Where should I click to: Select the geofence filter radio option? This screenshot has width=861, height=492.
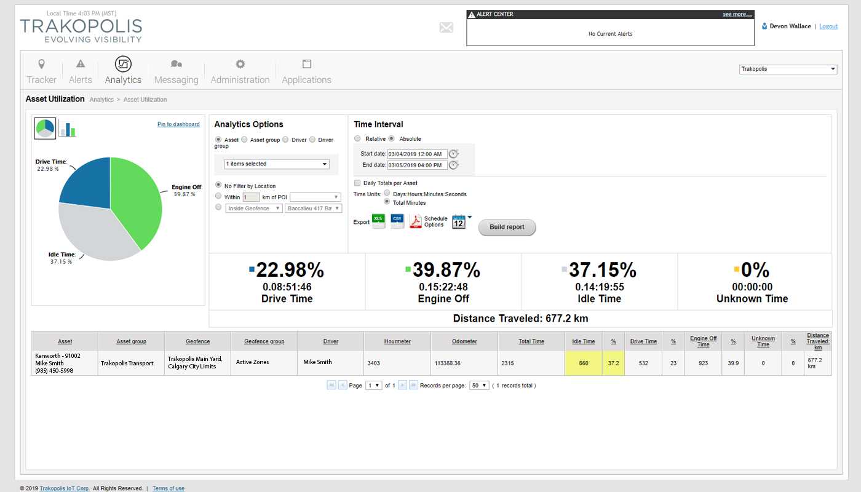click(218, 208)
